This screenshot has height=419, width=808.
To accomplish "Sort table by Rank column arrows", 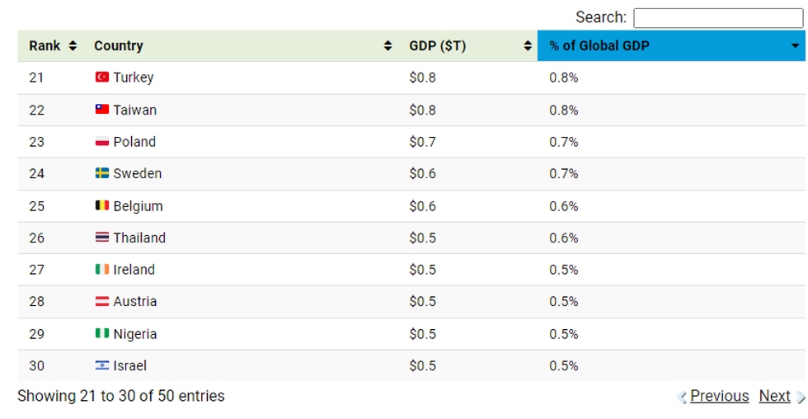I will tap(73, 46).
